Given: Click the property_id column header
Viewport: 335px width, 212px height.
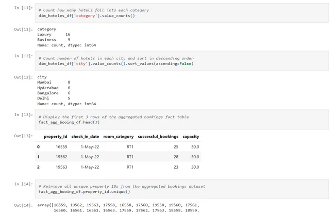Looking at the screenshot, I should [55, 137].
